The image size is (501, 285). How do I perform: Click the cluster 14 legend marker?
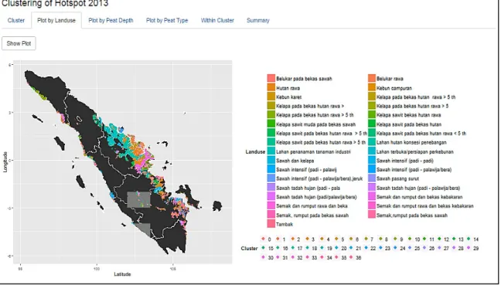pos(469,239)
